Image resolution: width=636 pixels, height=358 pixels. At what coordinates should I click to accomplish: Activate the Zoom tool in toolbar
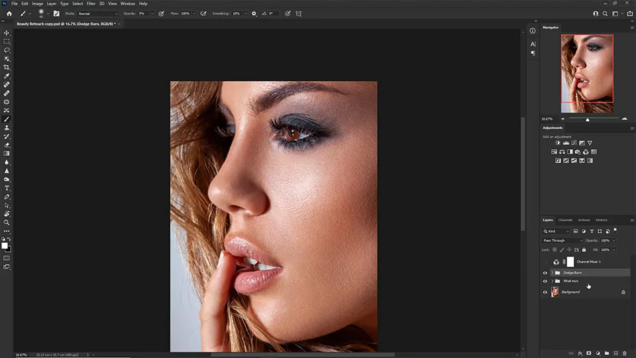7,222
